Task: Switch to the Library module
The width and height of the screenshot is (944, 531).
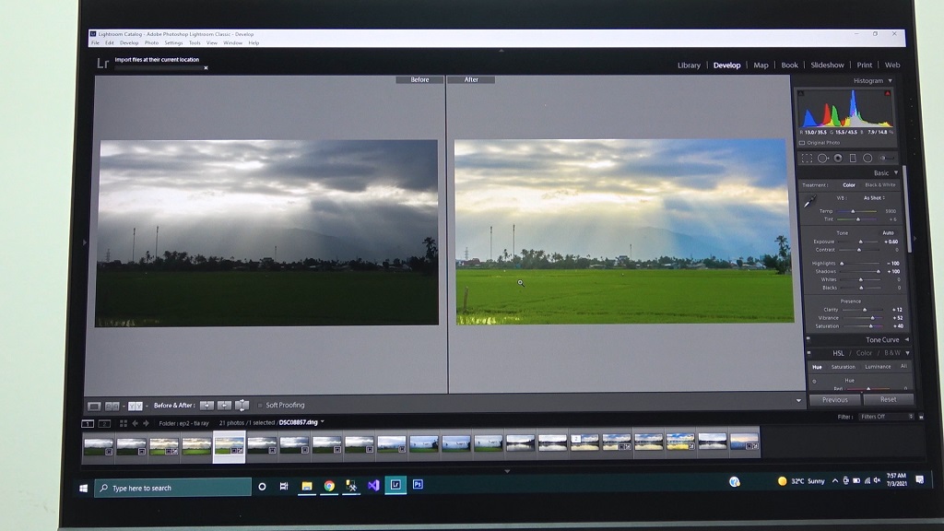Action: pyautogui.click(x=689, y=65)
